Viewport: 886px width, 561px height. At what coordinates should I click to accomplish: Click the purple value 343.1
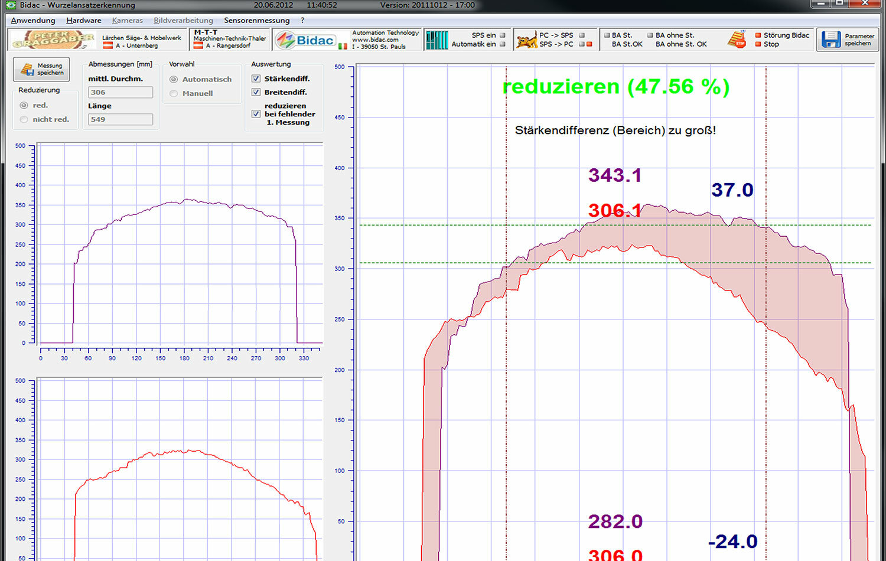tap(615, 175)
